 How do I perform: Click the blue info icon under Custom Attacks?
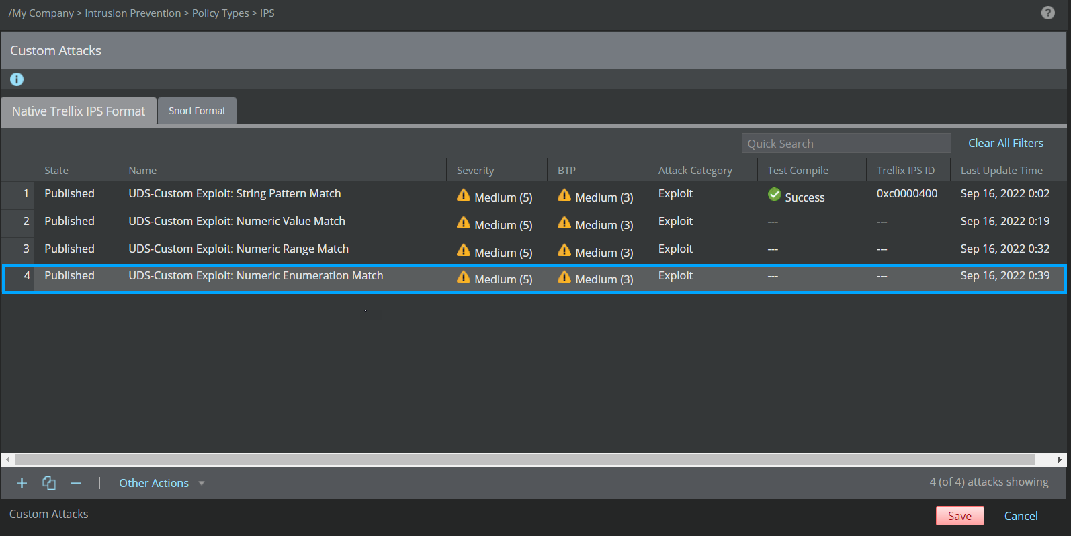17,79
